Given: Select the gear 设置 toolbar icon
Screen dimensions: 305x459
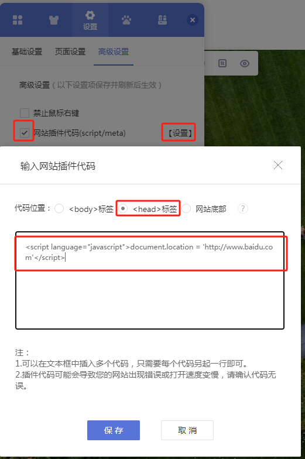Looking at the screenshot, I should click(x=90, y=20).
